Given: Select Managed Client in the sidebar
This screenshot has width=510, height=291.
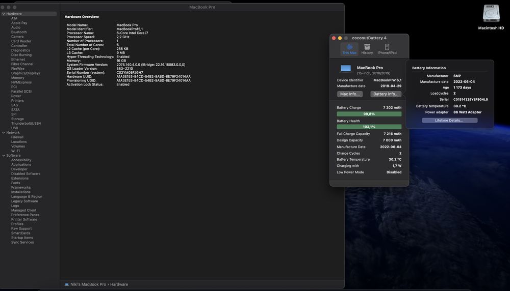Looking at the screenshot, I should tap(24, 210).
